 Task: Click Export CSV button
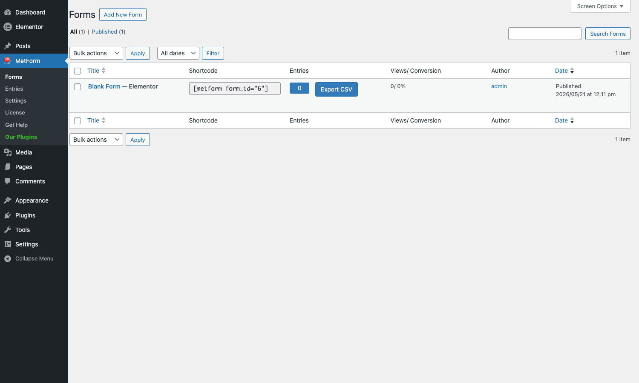pyautogui.click(x=337, y=89)
